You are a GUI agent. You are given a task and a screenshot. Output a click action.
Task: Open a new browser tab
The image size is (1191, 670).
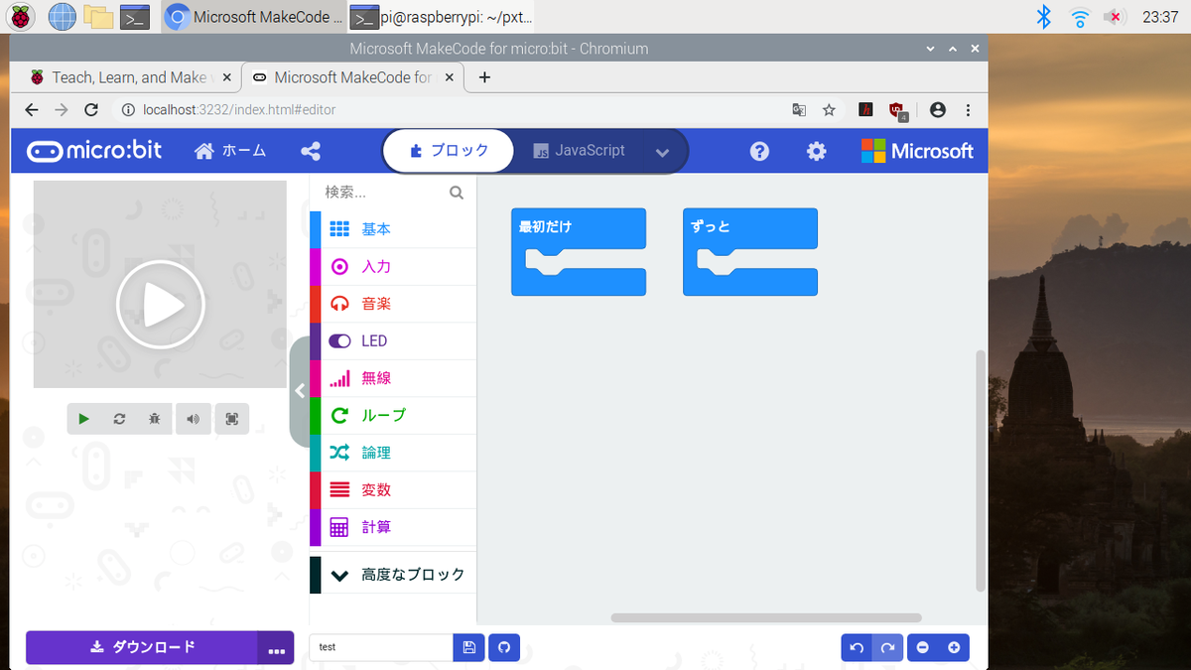484,77
